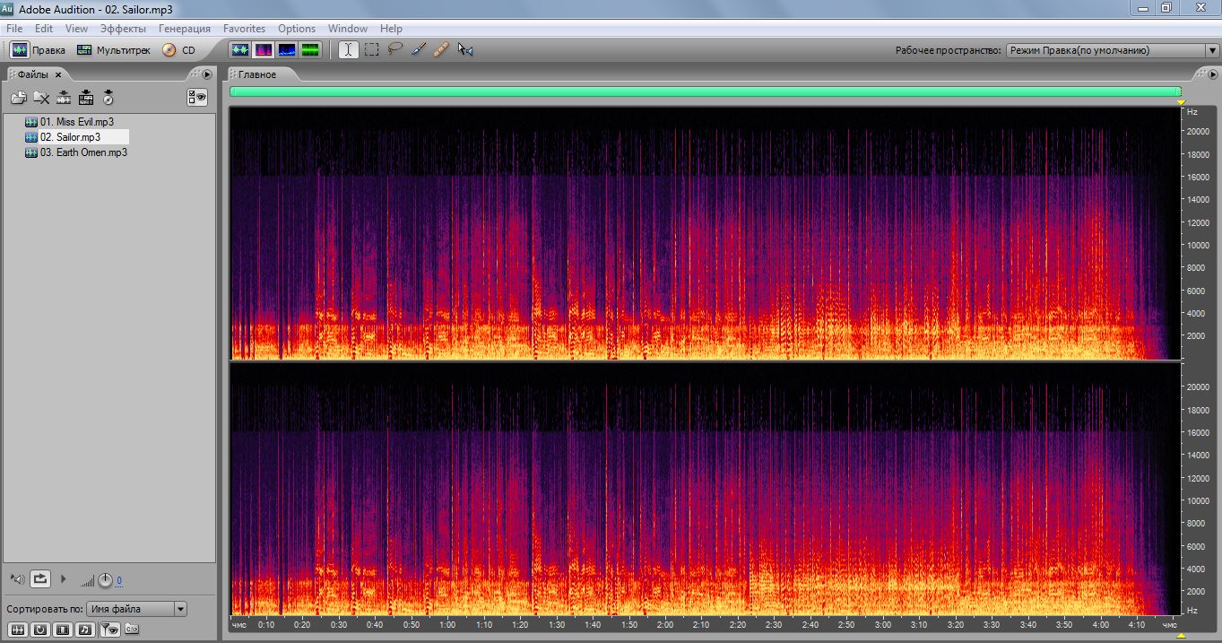Switch to Spectral Frequency Display view

264,50
